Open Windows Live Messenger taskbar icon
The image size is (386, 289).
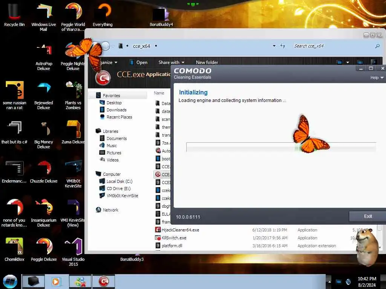point(80,281)
